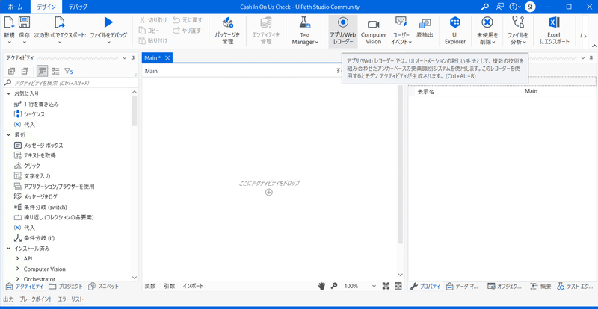Open ユーザーイベント menu icon

401,22
